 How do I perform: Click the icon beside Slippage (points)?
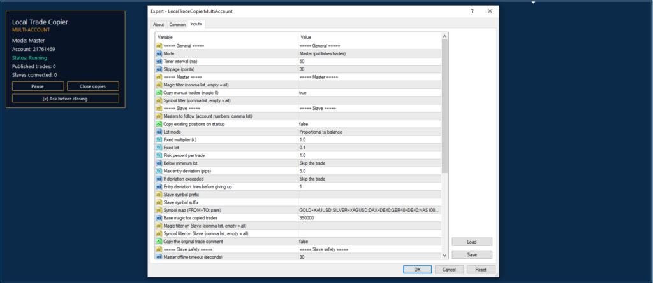[159, 69]
